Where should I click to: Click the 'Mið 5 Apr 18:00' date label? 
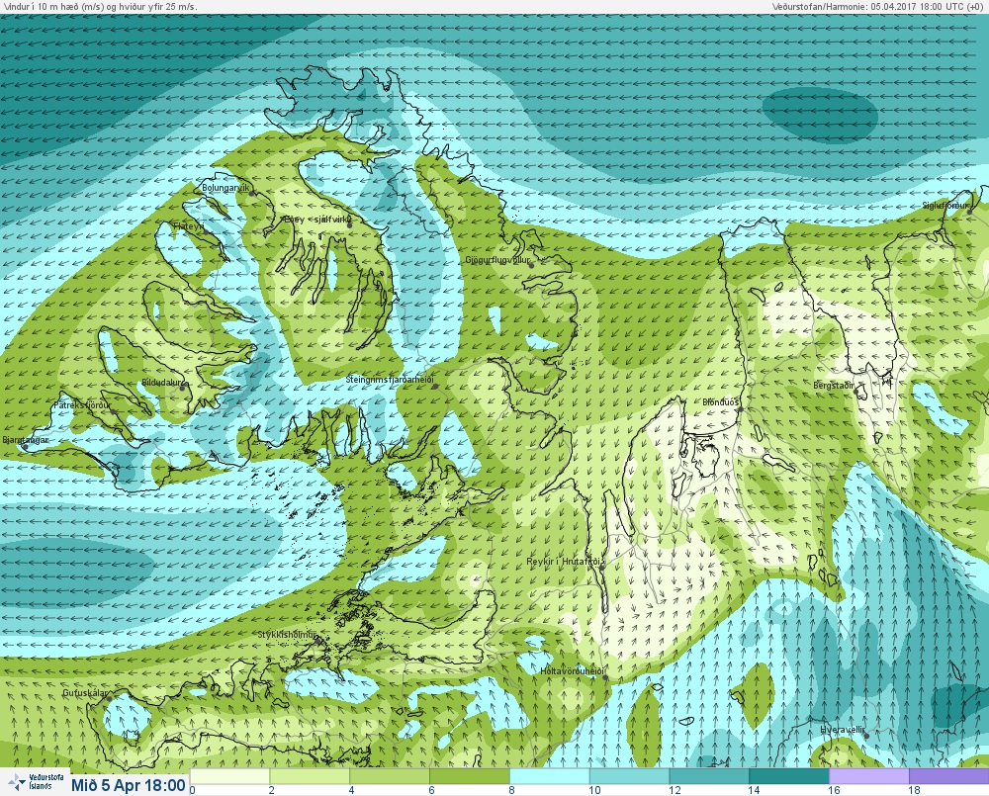pyautogui.click(x=128, y=785)
